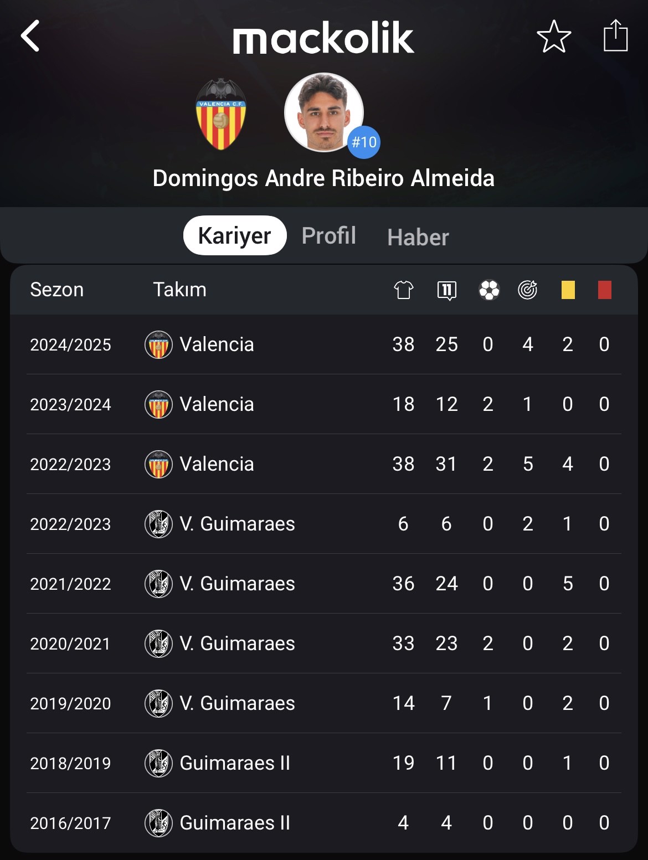This screenshot has width=648, height=860.
Task: Select the #10 jersey number badge
Action: (x=364, y=142)
